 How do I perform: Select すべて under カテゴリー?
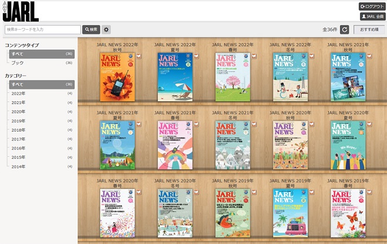point(42,84)
